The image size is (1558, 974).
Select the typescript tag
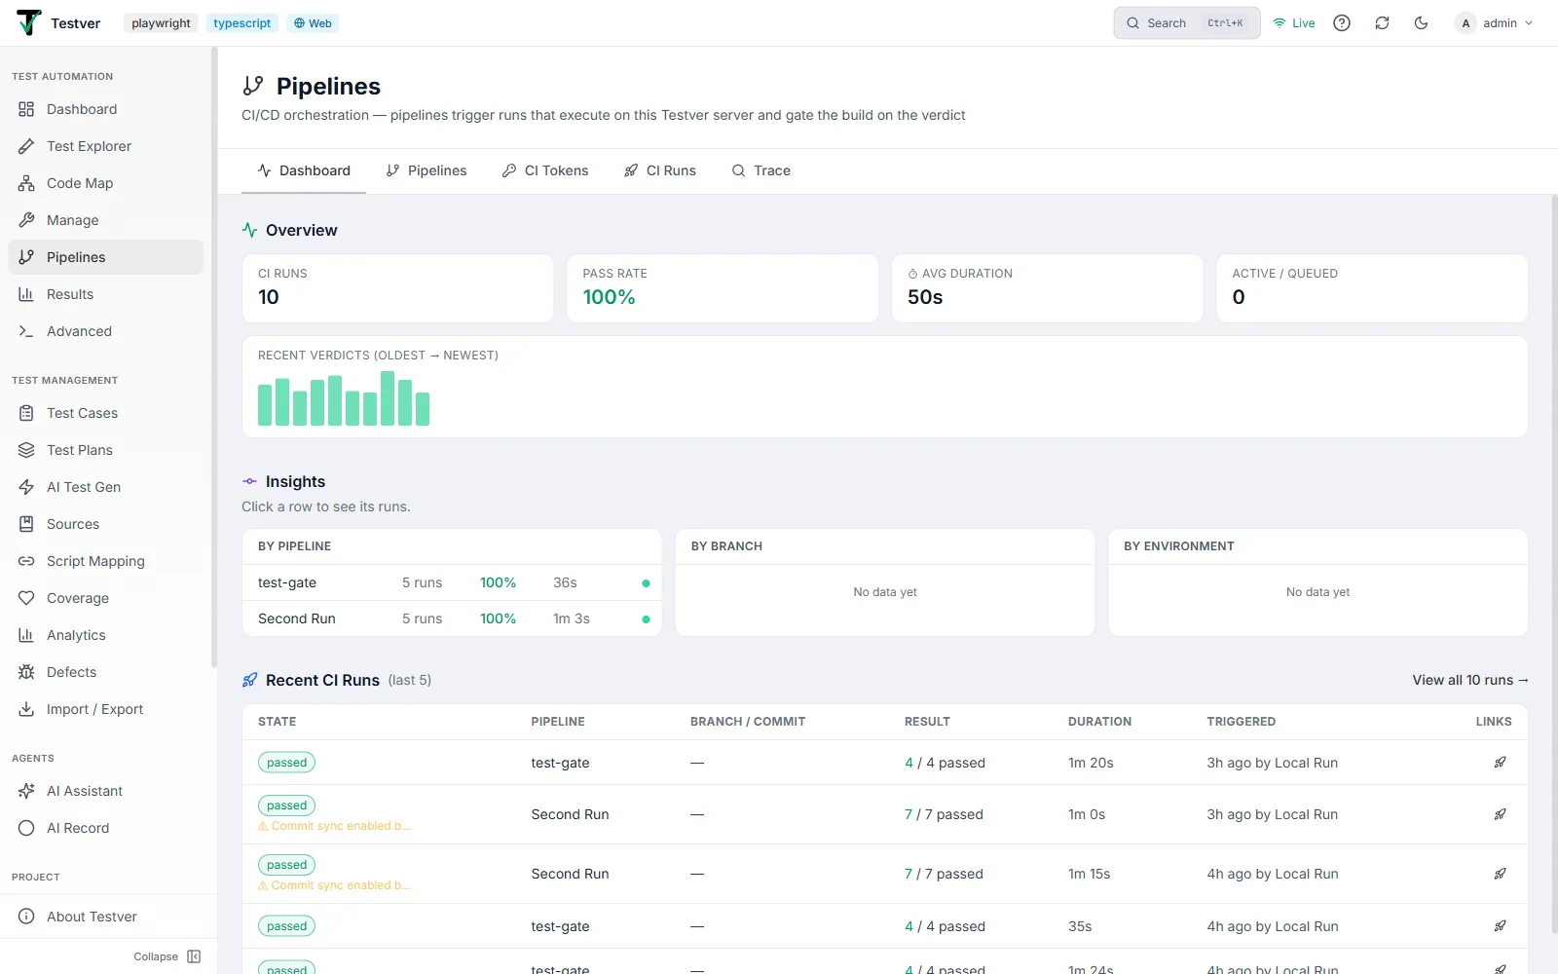point(241,23)
